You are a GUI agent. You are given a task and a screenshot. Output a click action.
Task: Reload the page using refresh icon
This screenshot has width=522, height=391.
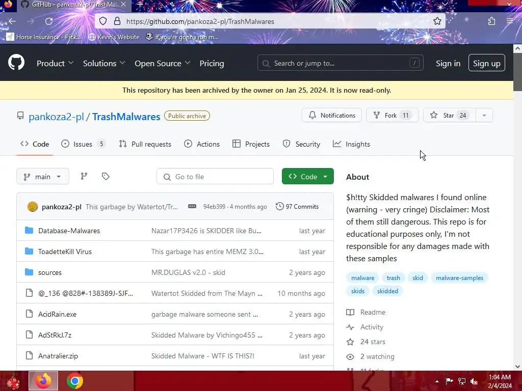[x=49, y=21]
